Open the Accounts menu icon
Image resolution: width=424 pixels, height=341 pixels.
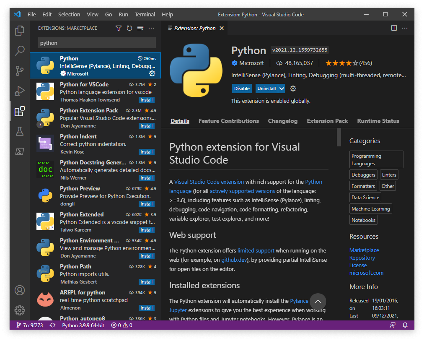(19, 290)
